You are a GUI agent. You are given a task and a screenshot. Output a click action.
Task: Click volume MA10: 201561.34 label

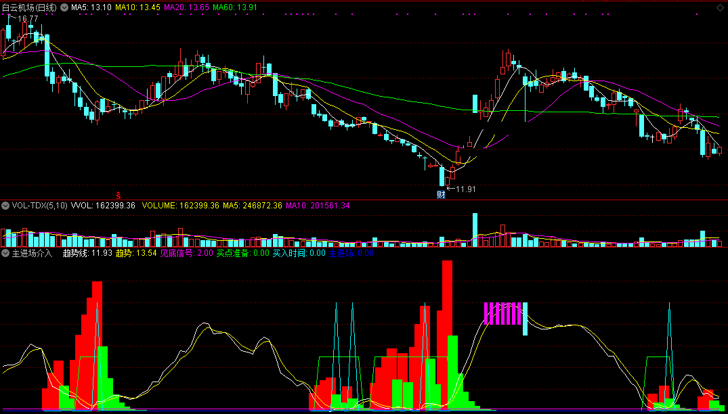tap(318, 205)
